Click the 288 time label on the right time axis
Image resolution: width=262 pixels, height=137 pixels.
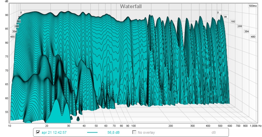pos(240,26)
